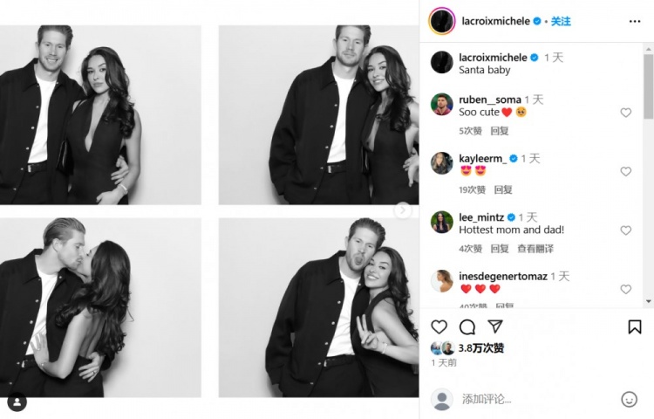Like inesdegenertomaz's comment
Viewport: 654px width, 419px height.
[625, 289]
